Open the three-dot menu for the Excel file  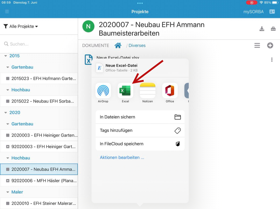tap(272, 60)
